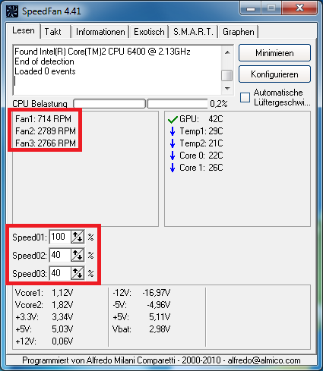Enable the Automatische Lüftergeschwindigkeit checkbox
The height and width of the screenshot is (371, 323).
(245, 97)
